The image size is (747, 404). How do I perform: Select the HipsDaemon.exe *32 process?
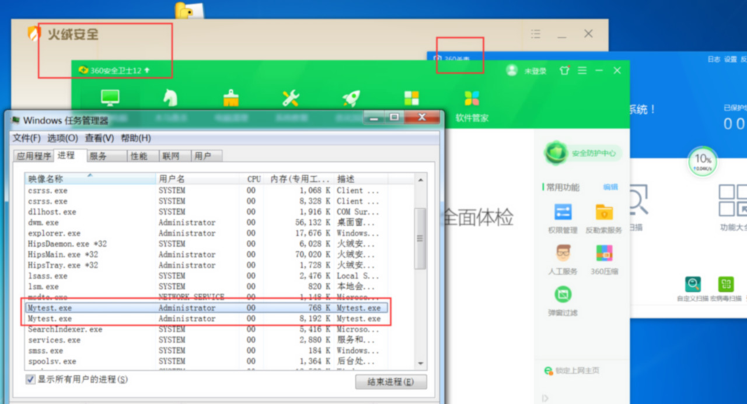(x=207, y=244)
